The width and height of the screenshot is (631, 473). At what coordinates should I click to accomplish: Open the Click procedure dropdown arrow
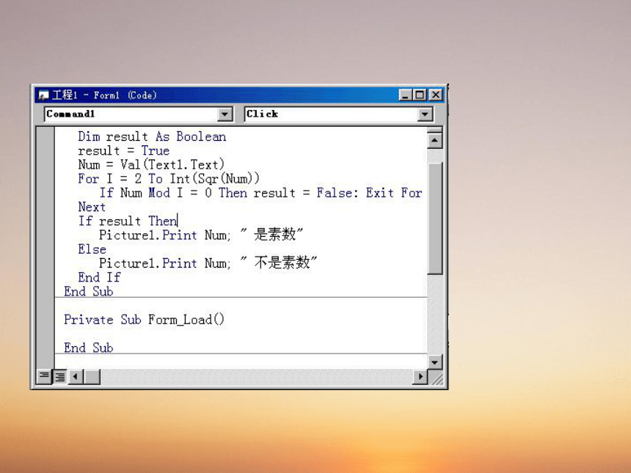[425, 114]
